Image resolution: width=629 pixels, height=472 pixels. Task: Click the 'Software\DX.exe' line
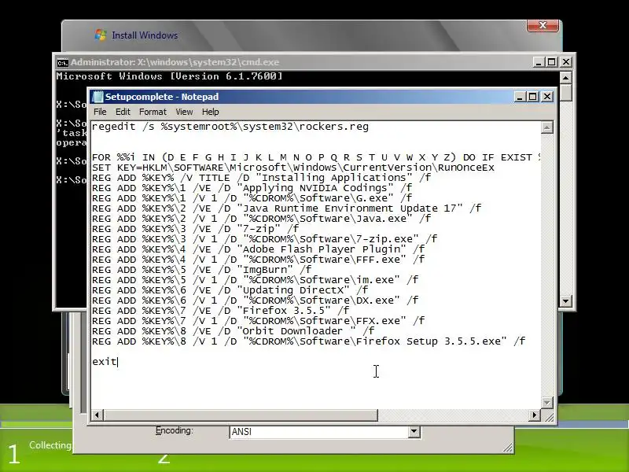point(255,301)
